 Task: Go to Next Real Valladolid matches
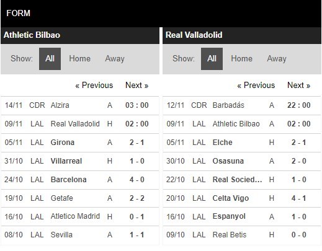299,86
